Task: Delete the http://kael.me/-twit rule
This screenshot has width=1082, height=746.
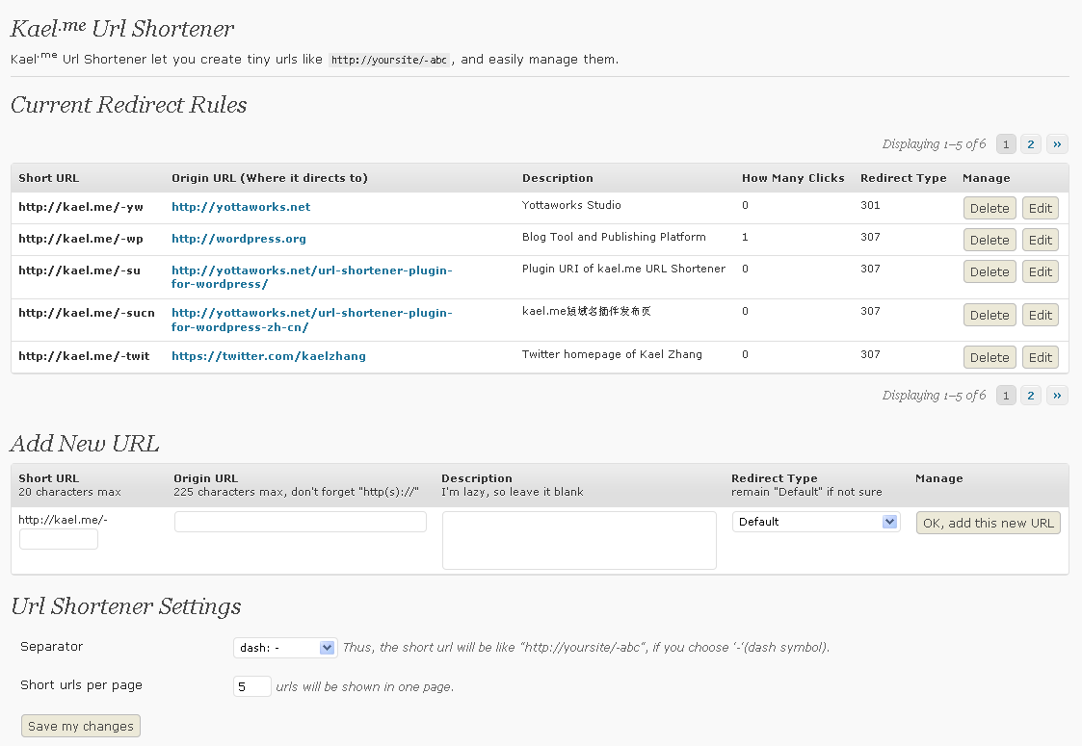Action: (x=989, y=357)
